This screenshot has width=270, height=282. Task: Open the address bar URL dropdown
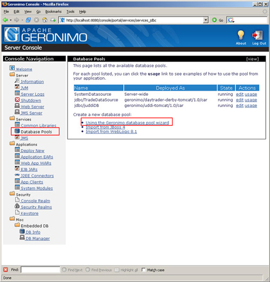(206, 20)
